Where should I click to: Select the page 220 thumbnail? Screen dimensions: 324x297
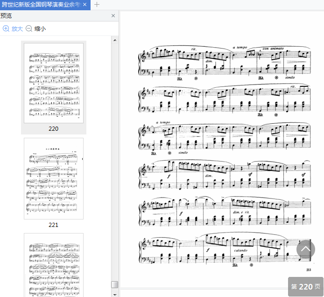point(54,83)
